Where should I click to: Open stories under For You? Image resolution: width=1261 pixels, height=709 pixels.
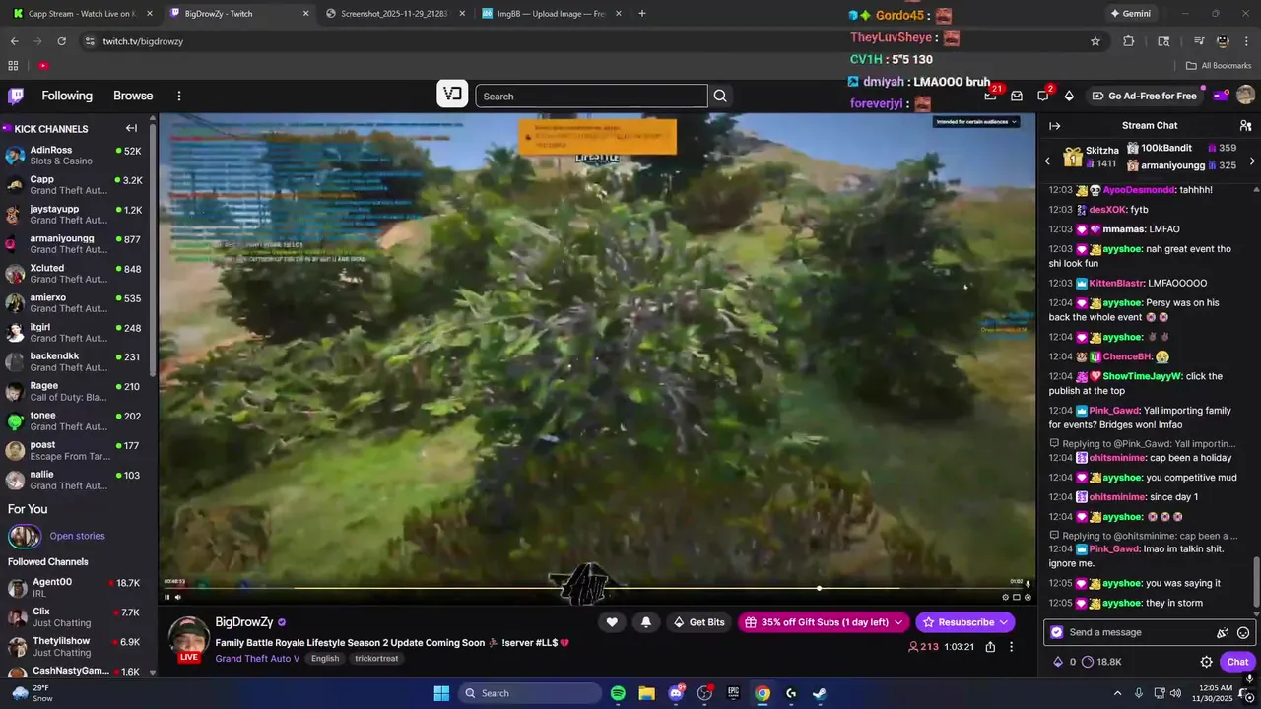tap(77, 536)
